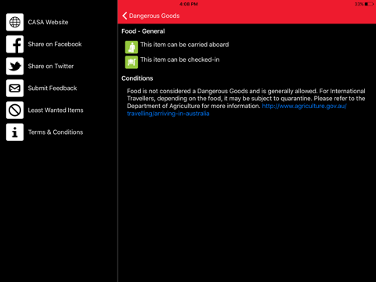Open Terms & Conditions
This screenshot has width=376, height=282.
(56, 132)
